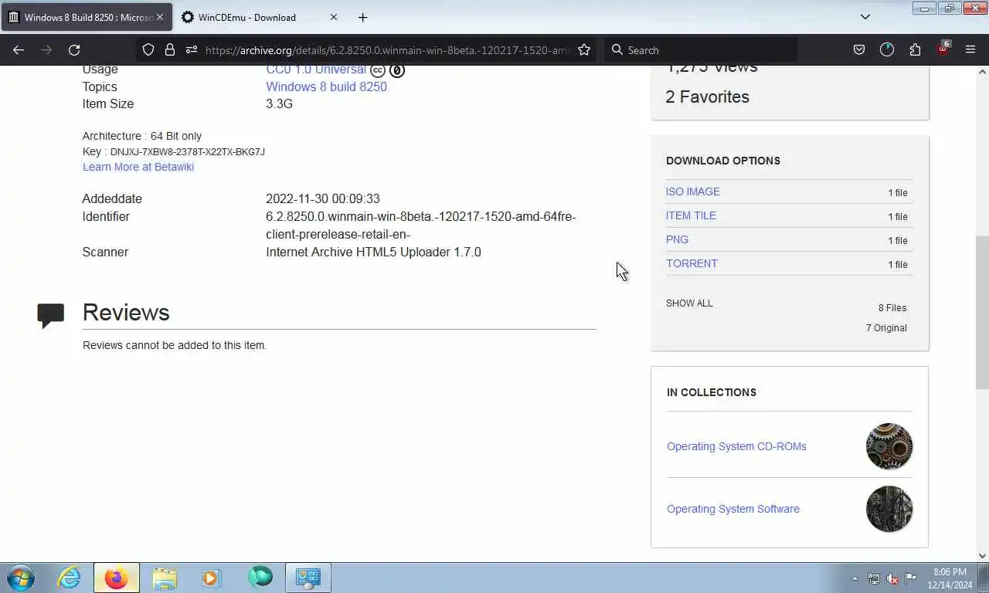Screen dimensions: 989x593
Task: Open the Extensions puzzle icon
Action: [x=915, y=49]
